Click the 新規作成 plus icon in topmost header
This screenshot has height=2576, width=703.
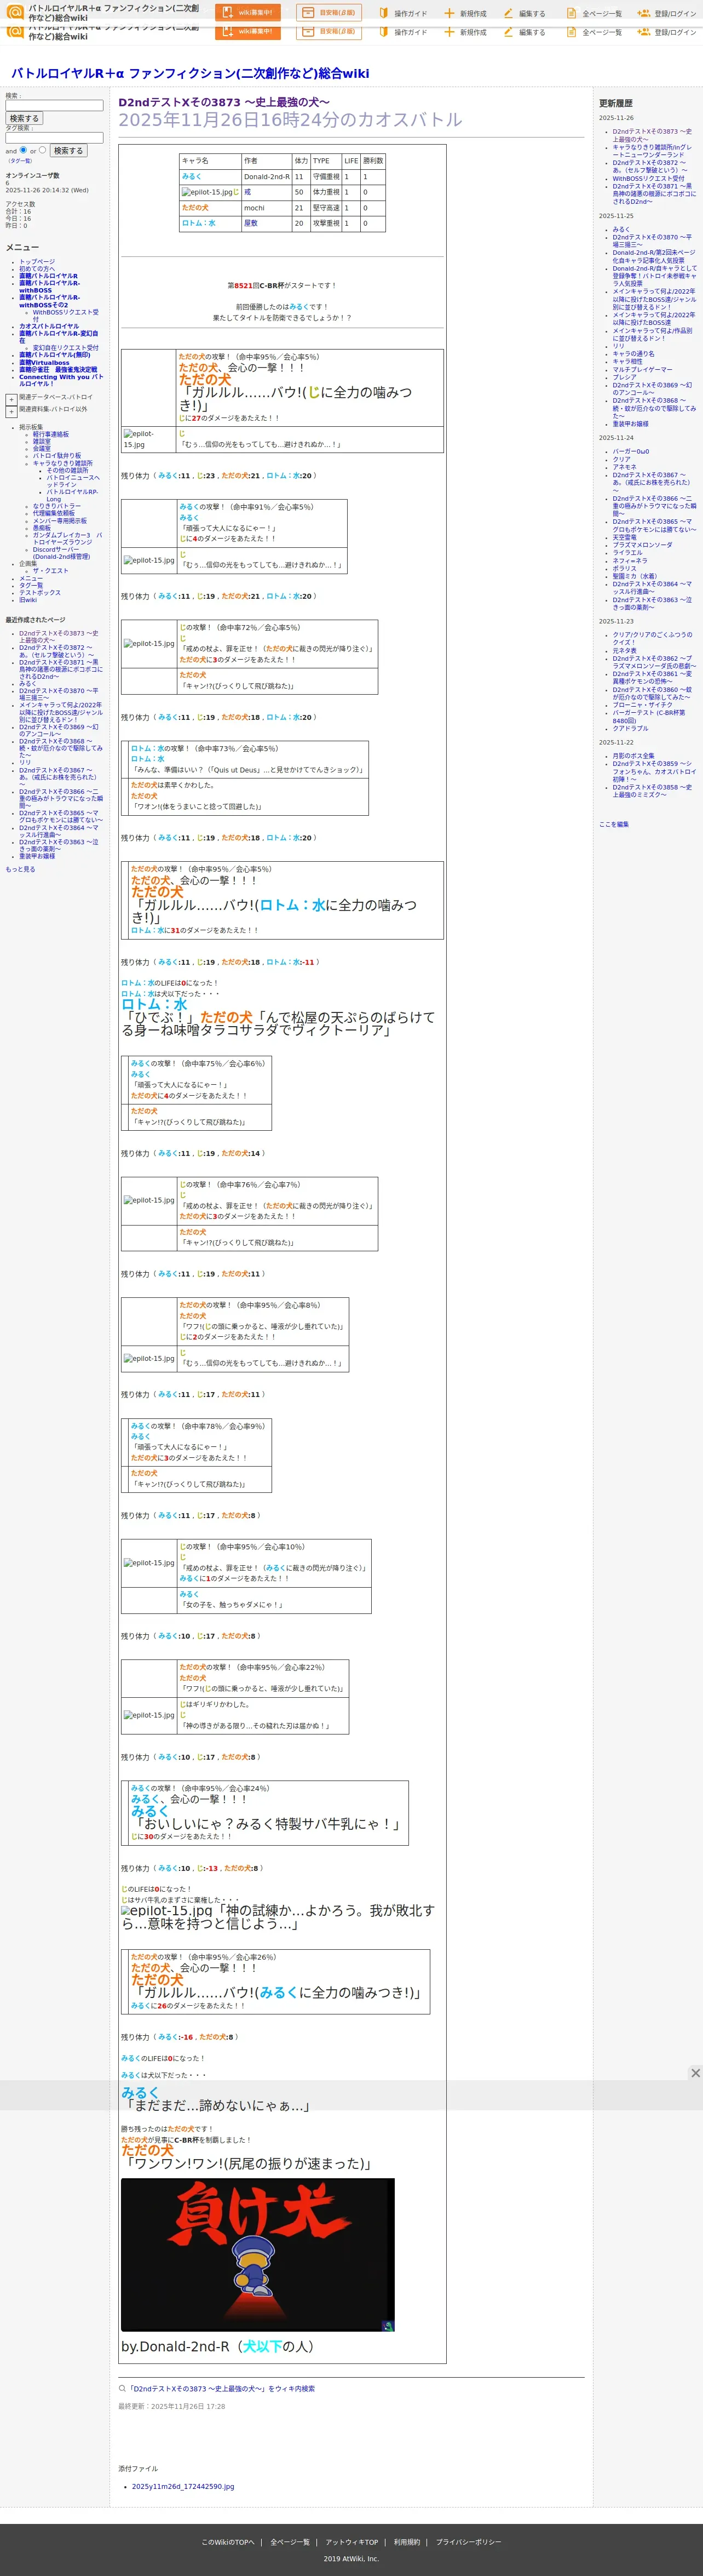pos(449,14)
